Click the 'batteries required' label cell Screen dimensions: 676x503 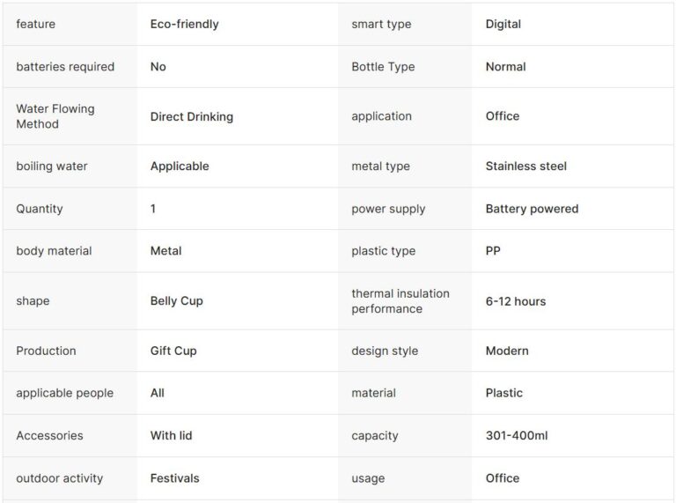click(65, 67)
